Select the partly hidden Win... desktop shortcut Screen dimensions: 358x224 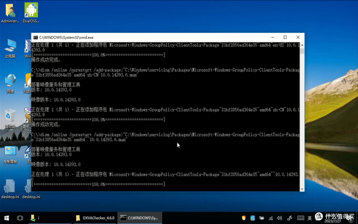(28, 48)
